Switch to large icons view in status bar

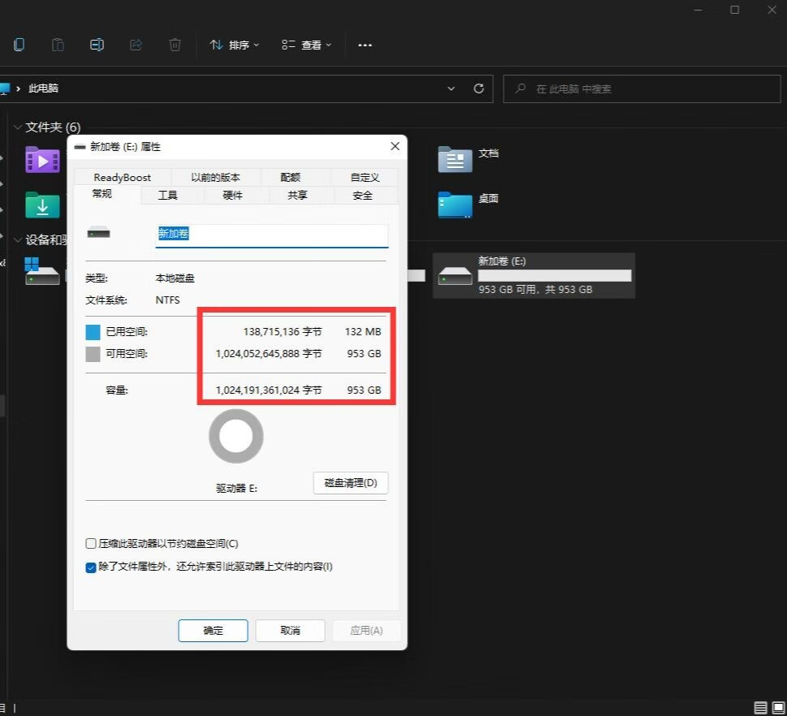[x=778, y=707]
